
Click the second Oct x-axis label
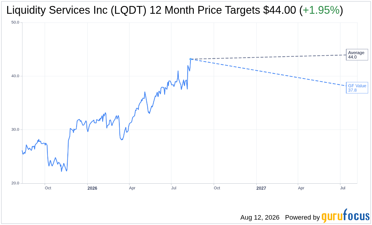click(x=217, y=188)
